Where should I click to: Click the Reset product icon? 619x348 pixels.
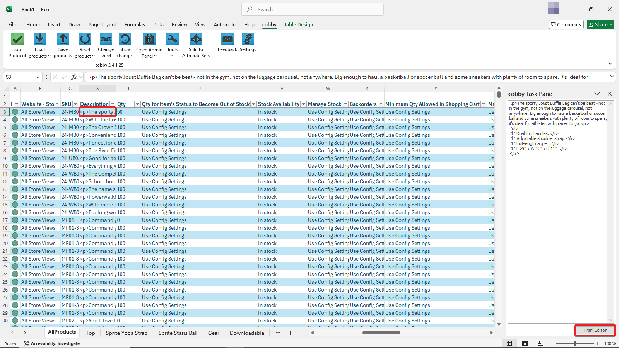tap(85, 40)
